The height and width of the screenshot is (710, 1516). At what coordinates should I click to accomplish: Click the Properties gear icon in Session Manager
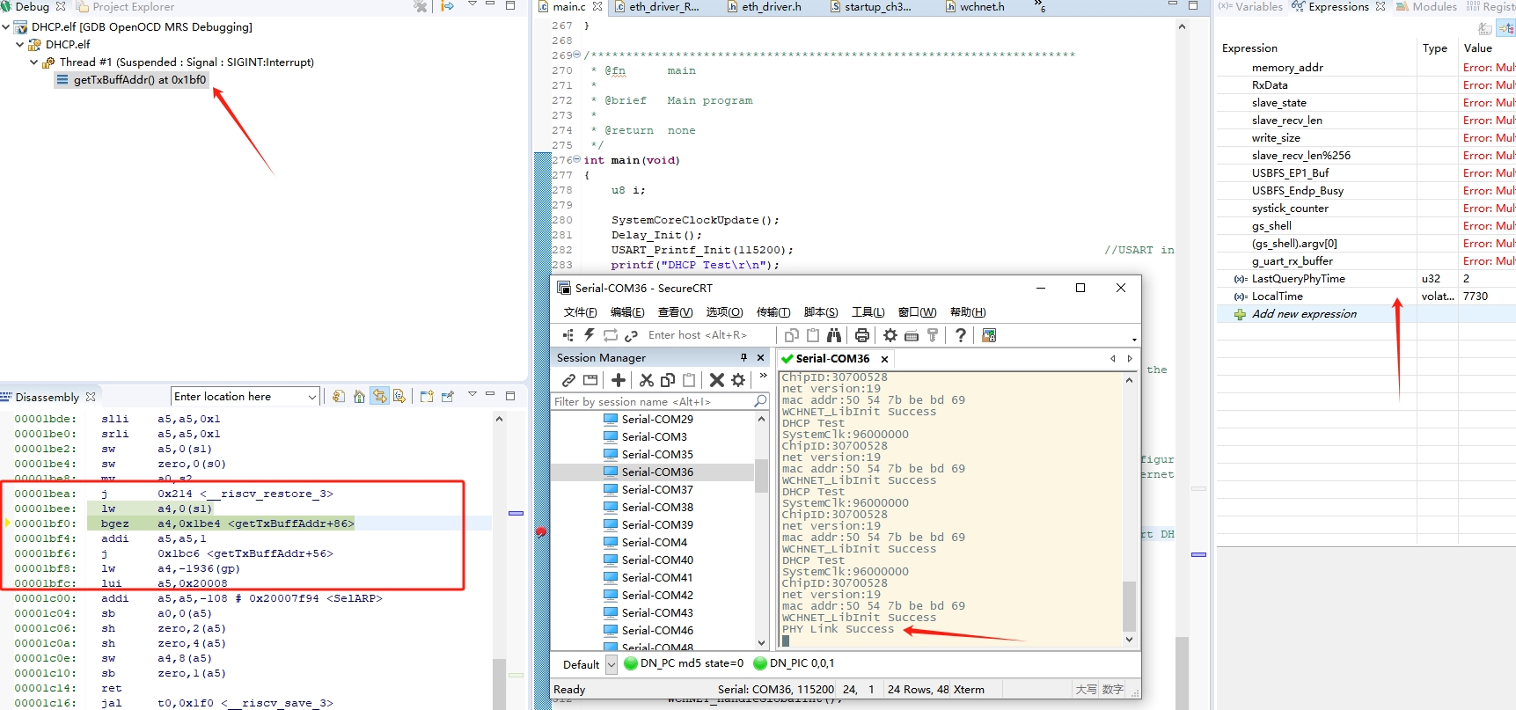[x=738, y=380]
